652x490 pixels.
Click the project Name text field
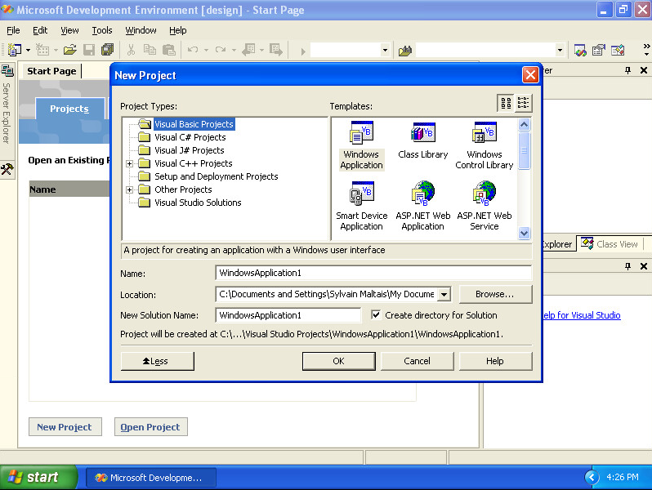tap(373, 273)
